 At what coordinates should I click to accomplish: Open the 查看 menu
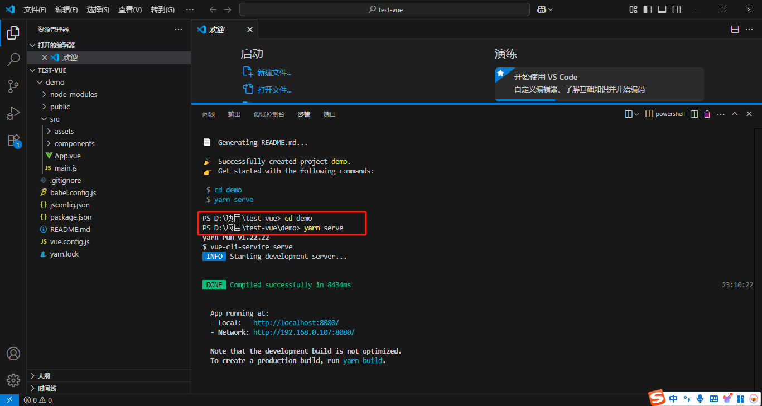[129, 9]
